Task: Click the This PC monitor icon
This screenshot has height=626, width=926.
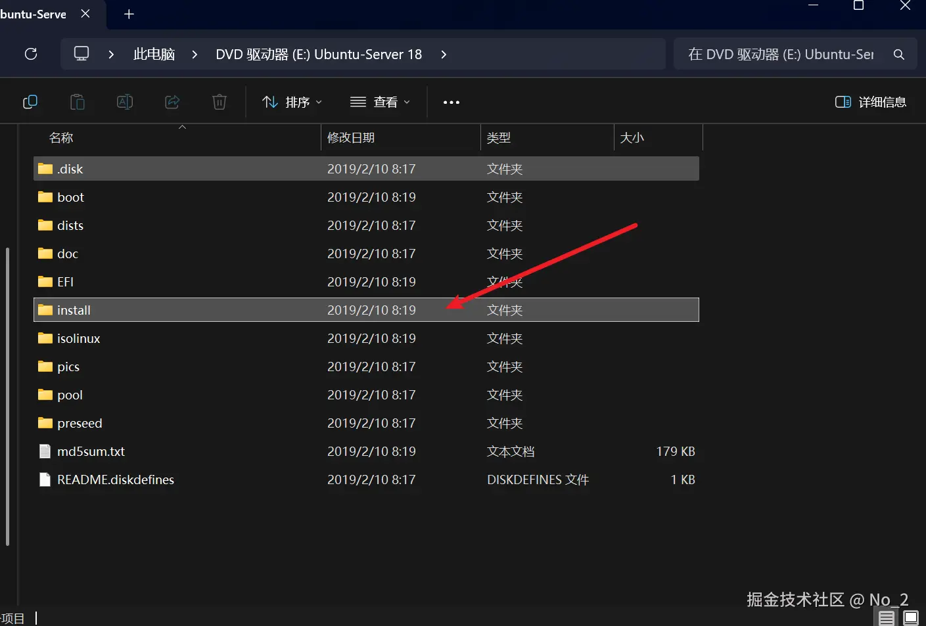Action: click(x=81, y=53)
